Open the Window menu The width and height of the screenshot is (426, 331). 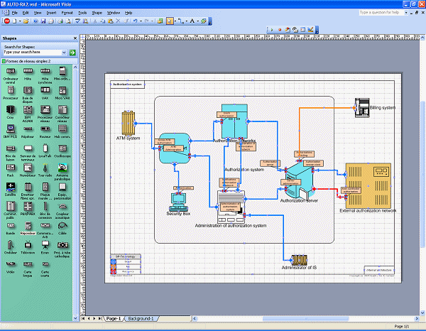pos(114,13)
